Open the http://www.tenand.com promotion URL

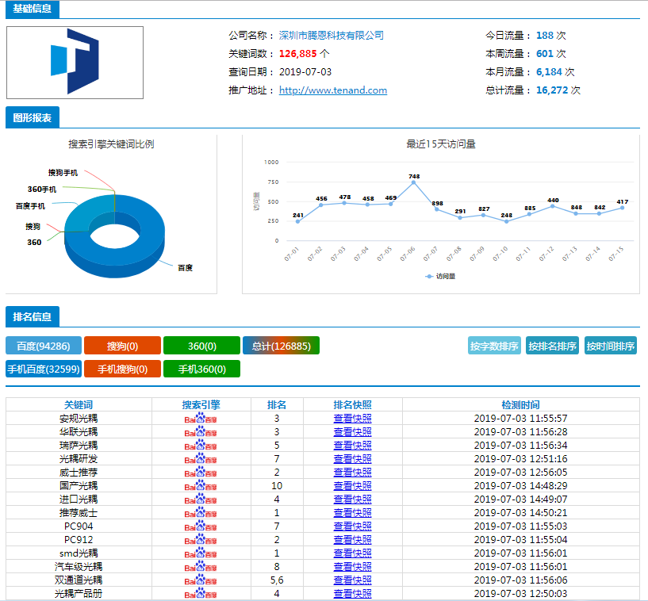[x=333, y=90]
